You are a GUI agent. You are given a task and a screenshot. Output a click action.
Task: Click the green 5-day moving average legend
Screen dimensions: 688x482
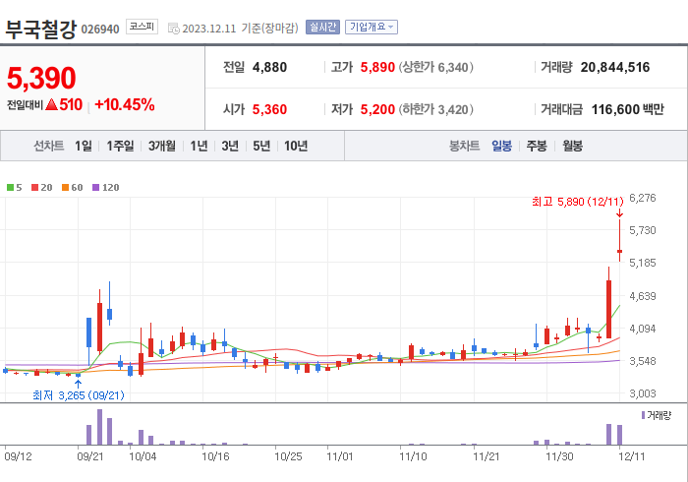pos(14,188)
